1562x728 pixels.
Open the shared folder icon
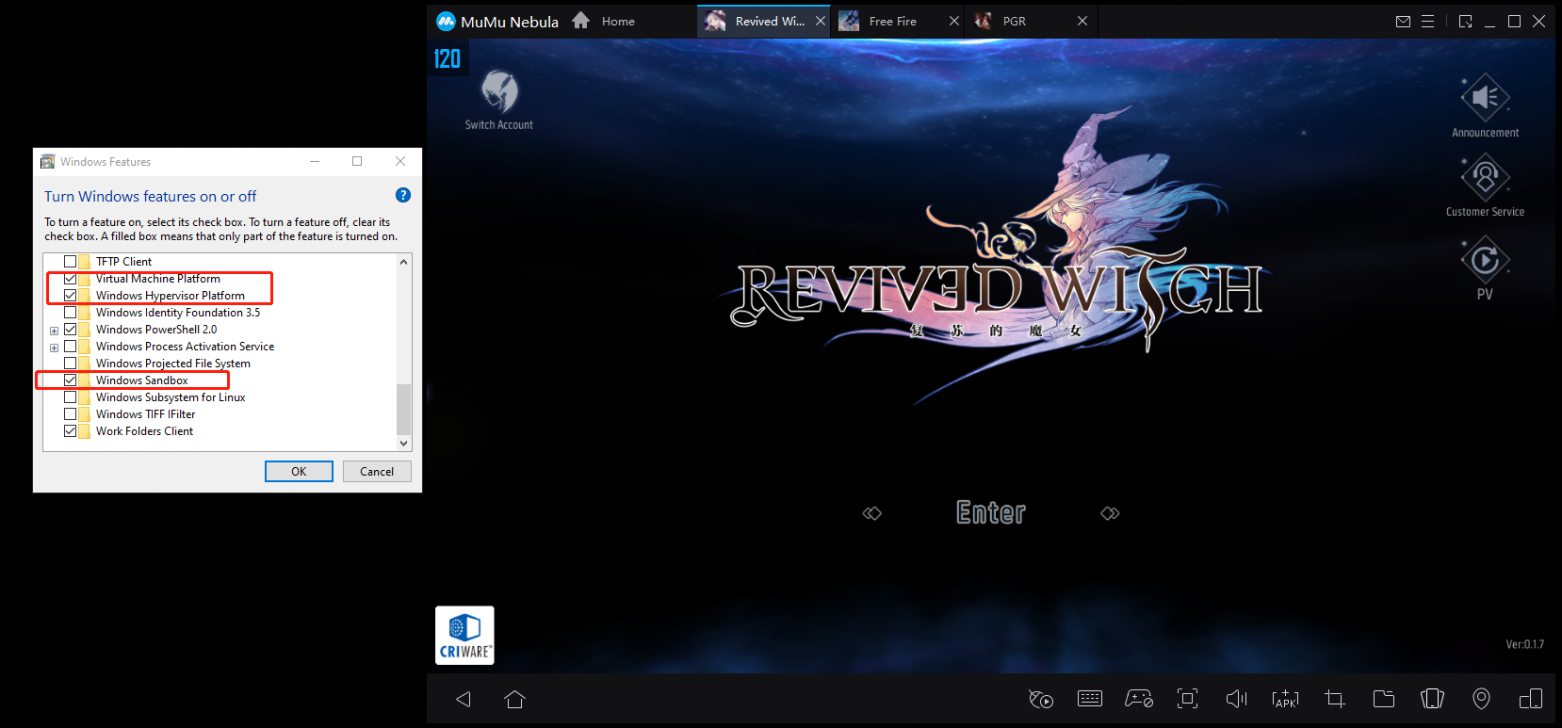[1383, 698]
